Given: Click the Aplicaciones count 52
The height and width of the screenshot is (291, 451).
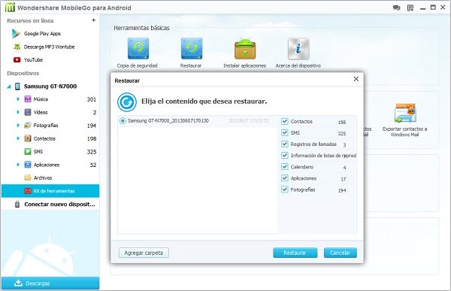Looking at the screenshot, I should tap(93, 165).
